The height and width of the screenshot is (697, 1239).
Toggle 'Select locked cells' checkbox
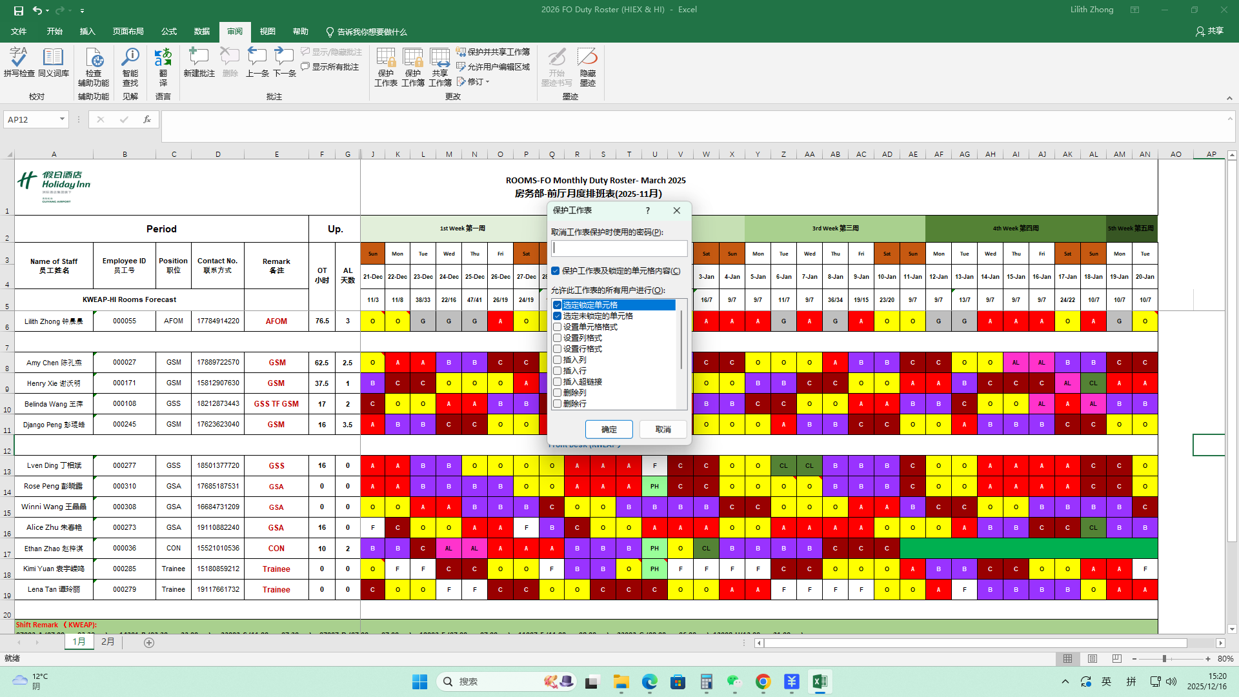tap(558, 305)
